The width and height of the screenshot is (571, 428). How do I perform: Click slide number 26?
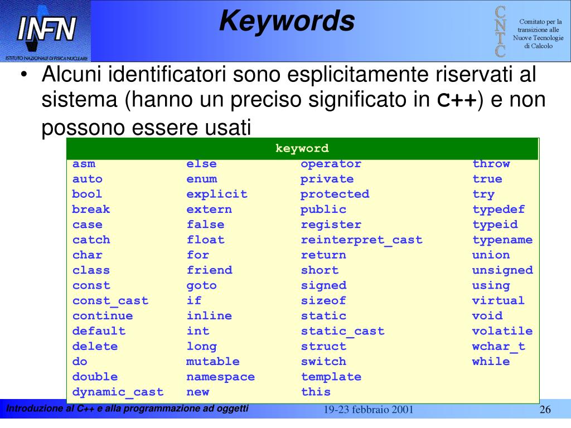click(545, 410)
